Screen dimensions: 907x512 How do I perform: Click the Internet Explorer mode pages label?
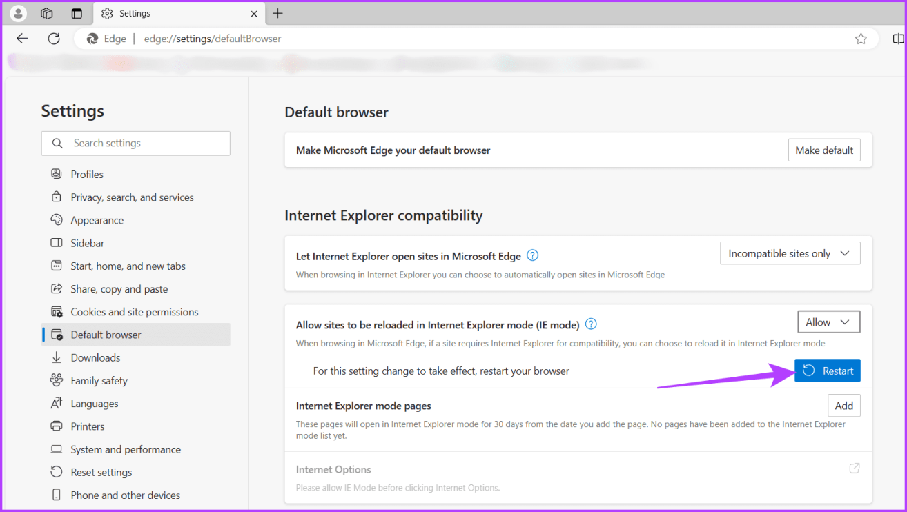pyautogui.click(x=364, y=406)
